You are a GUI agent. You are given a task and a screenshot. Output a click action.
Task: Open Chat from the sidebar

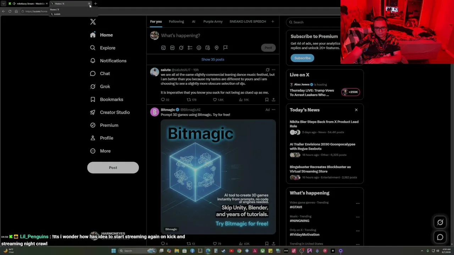point(100,74)
